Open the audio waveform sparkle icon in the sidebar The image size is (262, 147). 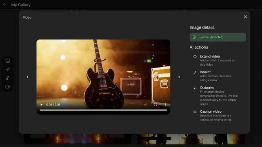coord(8,69)
